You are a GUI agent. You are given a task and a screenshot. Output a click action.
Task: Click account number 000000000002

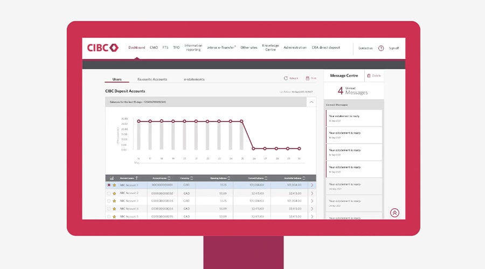[162, 193]
